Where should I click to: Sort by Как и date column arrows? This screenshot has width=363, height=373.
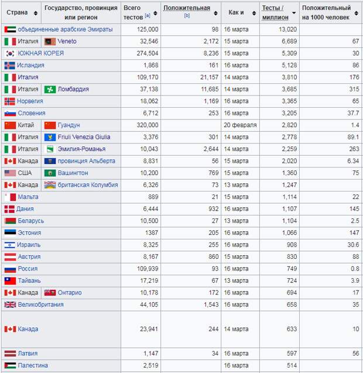pos(254,13)
